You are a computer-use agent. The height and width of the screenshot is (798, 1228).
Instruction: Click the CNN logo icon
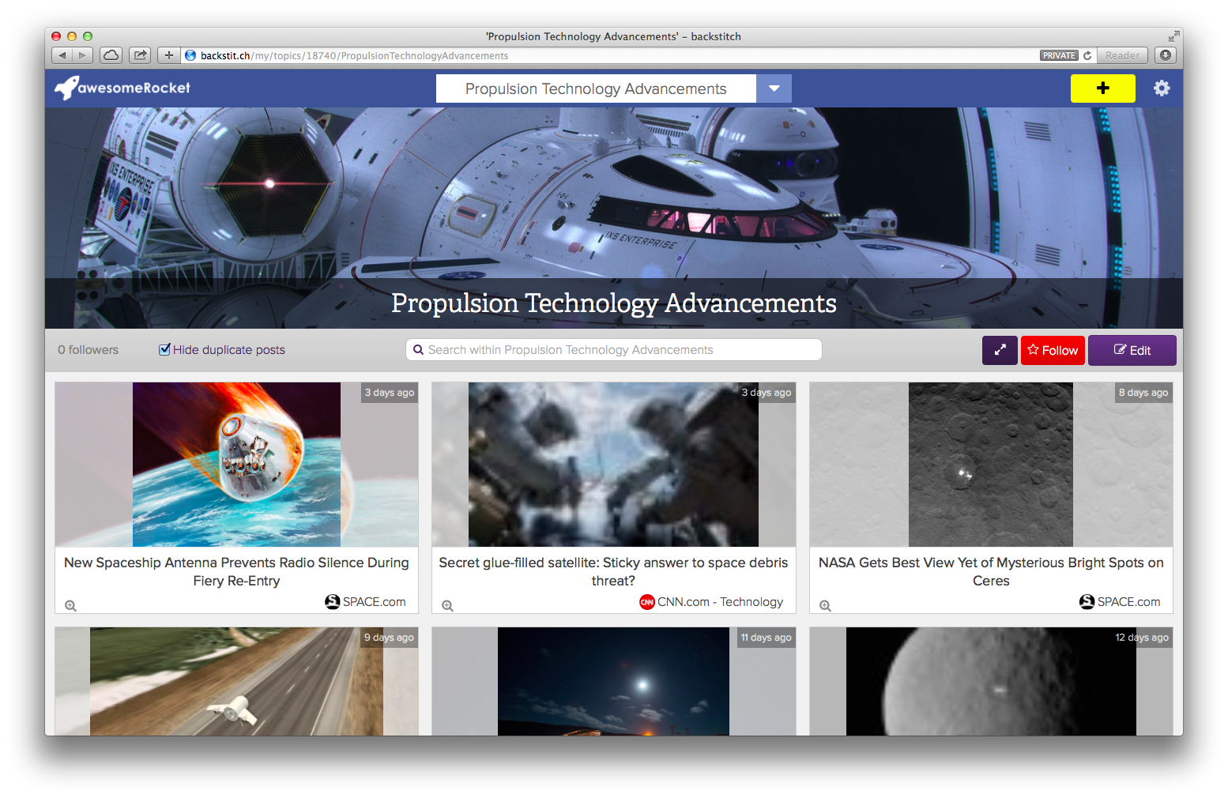pos(647,602)
